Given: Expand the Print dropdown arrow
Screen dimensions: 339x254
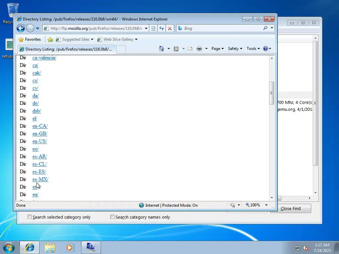Looking at the screenshot, I should click(206, 49).
